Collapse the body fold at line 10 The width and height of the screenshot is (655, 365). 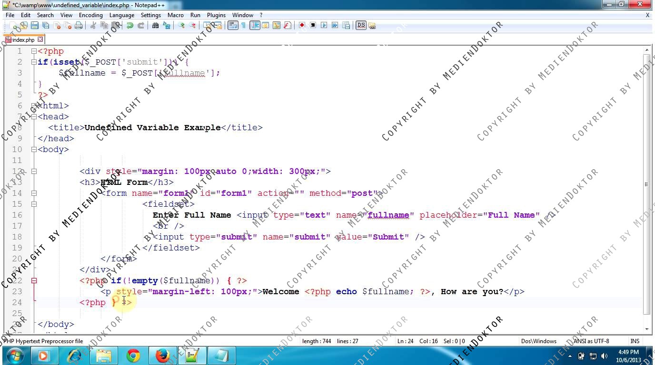click(34, 149)
